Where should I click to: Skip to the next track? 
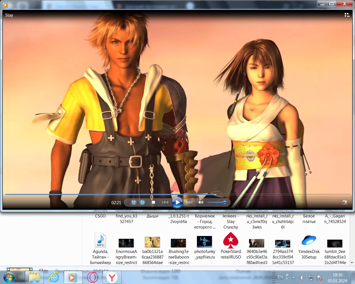[x=190, y=202]
